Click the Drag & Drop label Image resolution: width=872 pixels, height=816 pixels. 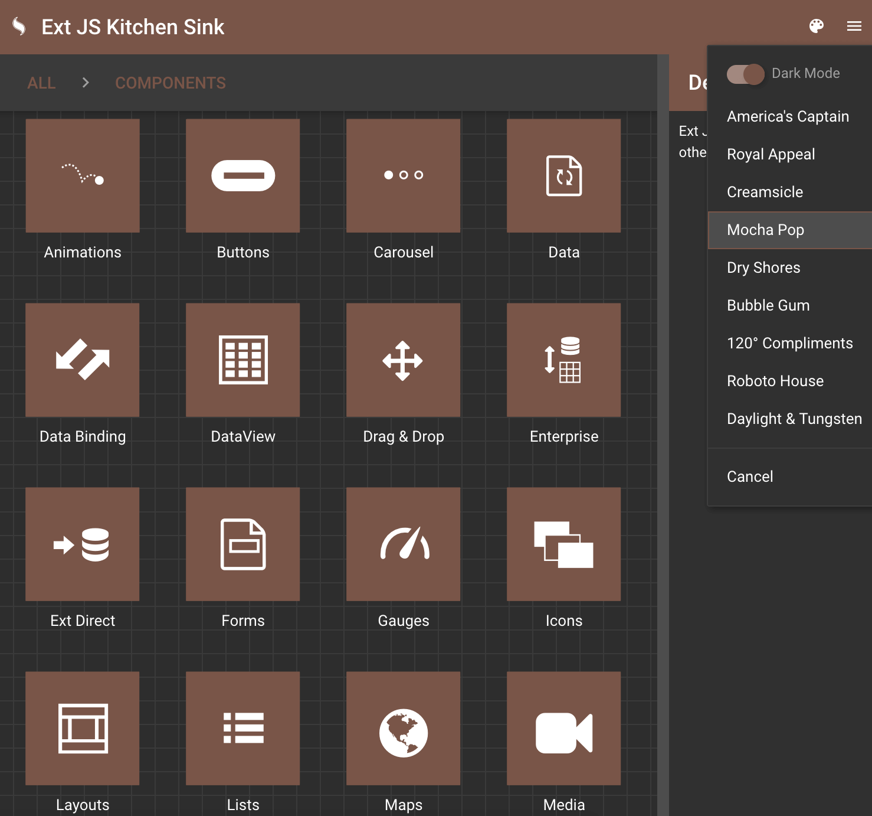click(404, 436)
